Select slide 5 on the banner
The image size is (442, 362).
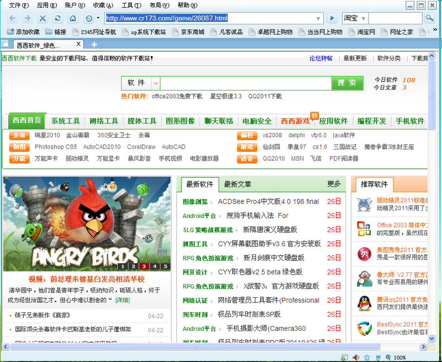pos(166,266)
